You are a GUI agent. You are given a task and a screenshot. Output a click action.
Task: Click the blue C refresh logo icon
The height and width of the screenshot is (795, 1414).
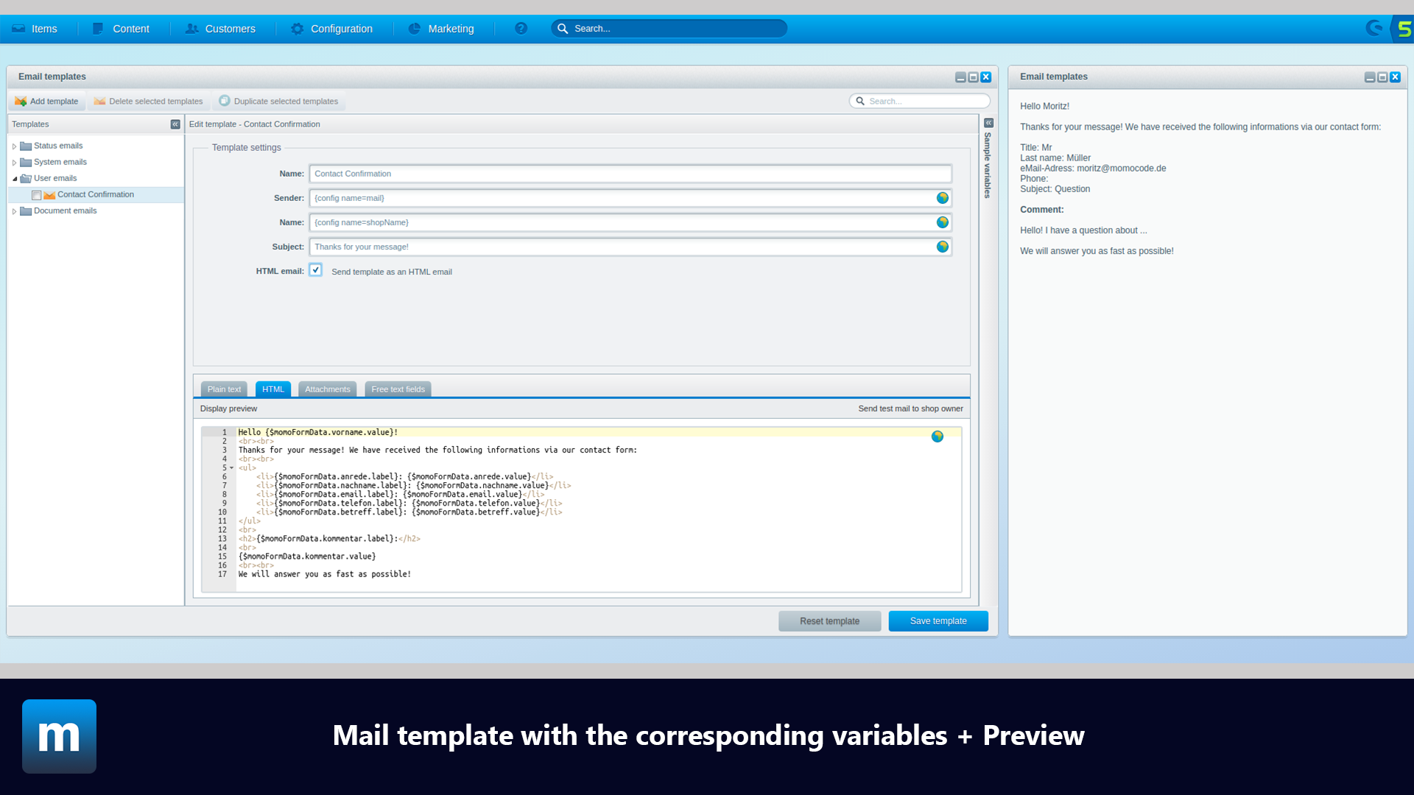click(1374, 28)
